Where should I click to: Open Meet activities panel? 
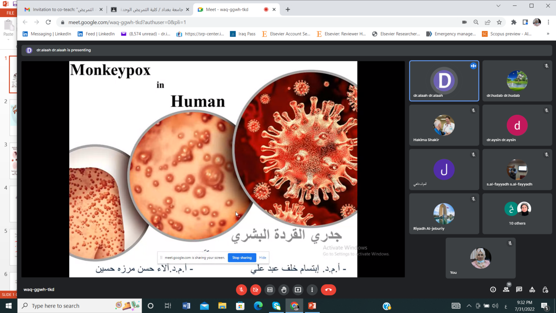(x=532, y=289)
